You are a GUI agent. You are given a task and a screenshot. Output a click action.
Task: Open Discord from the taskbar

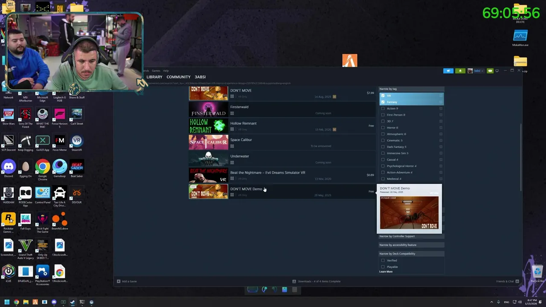point(54,302)
